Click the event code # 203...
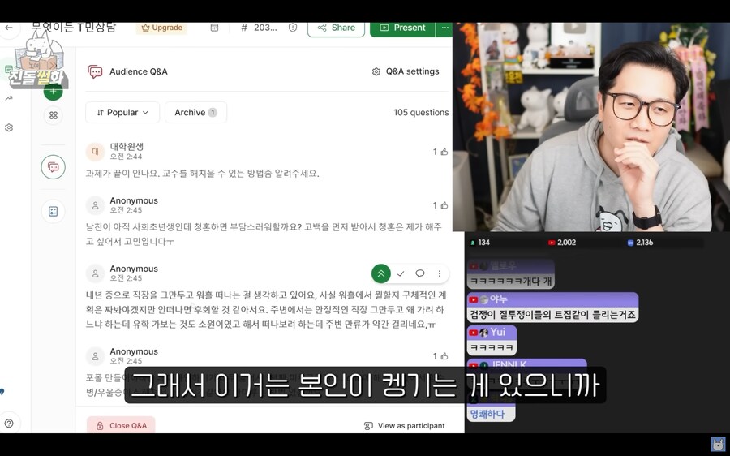This screenshot has height=456, width=730. (x=259, y=28)
